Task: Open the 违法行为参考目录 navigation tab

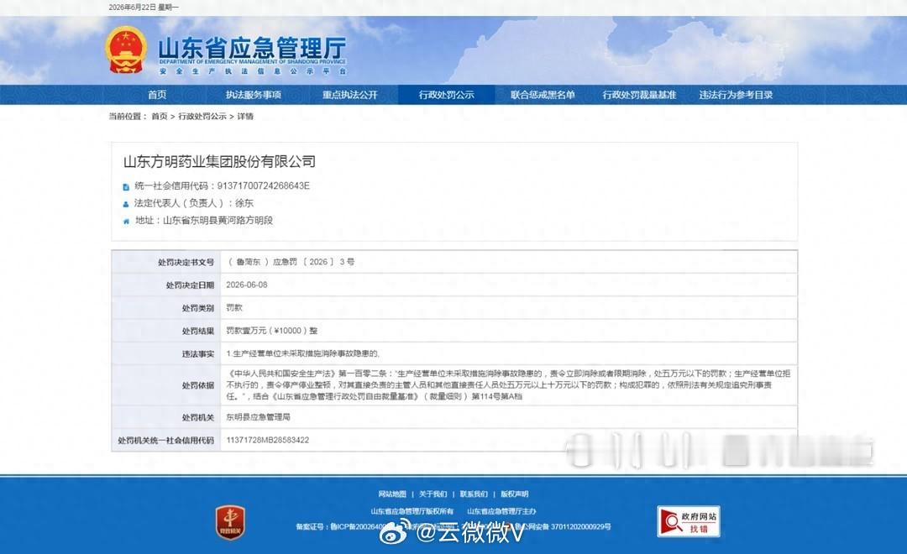Action: click(x=736, y=95)
